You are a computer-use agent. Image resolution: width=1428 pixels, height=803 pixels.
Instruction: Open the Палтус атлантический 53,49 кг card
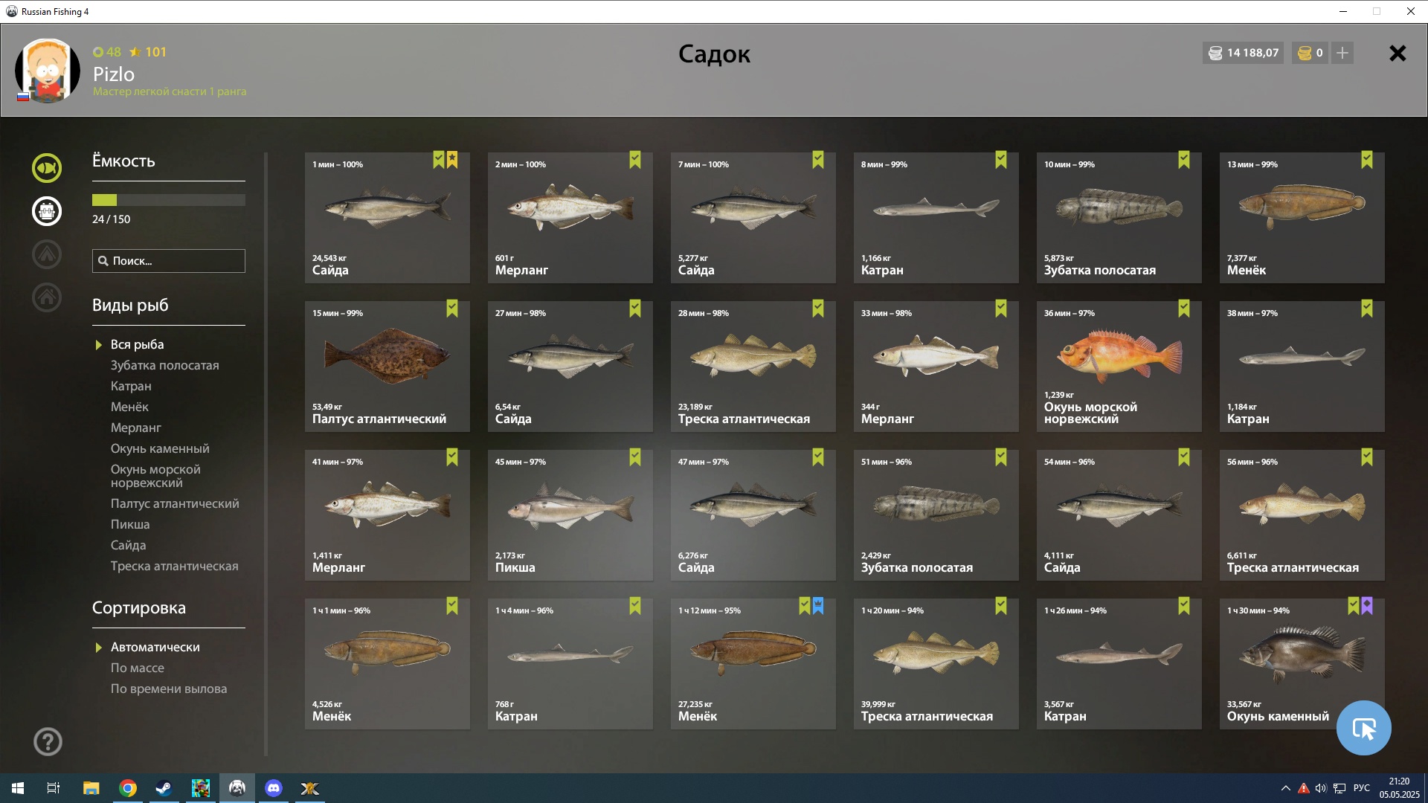tap(387, 367)
